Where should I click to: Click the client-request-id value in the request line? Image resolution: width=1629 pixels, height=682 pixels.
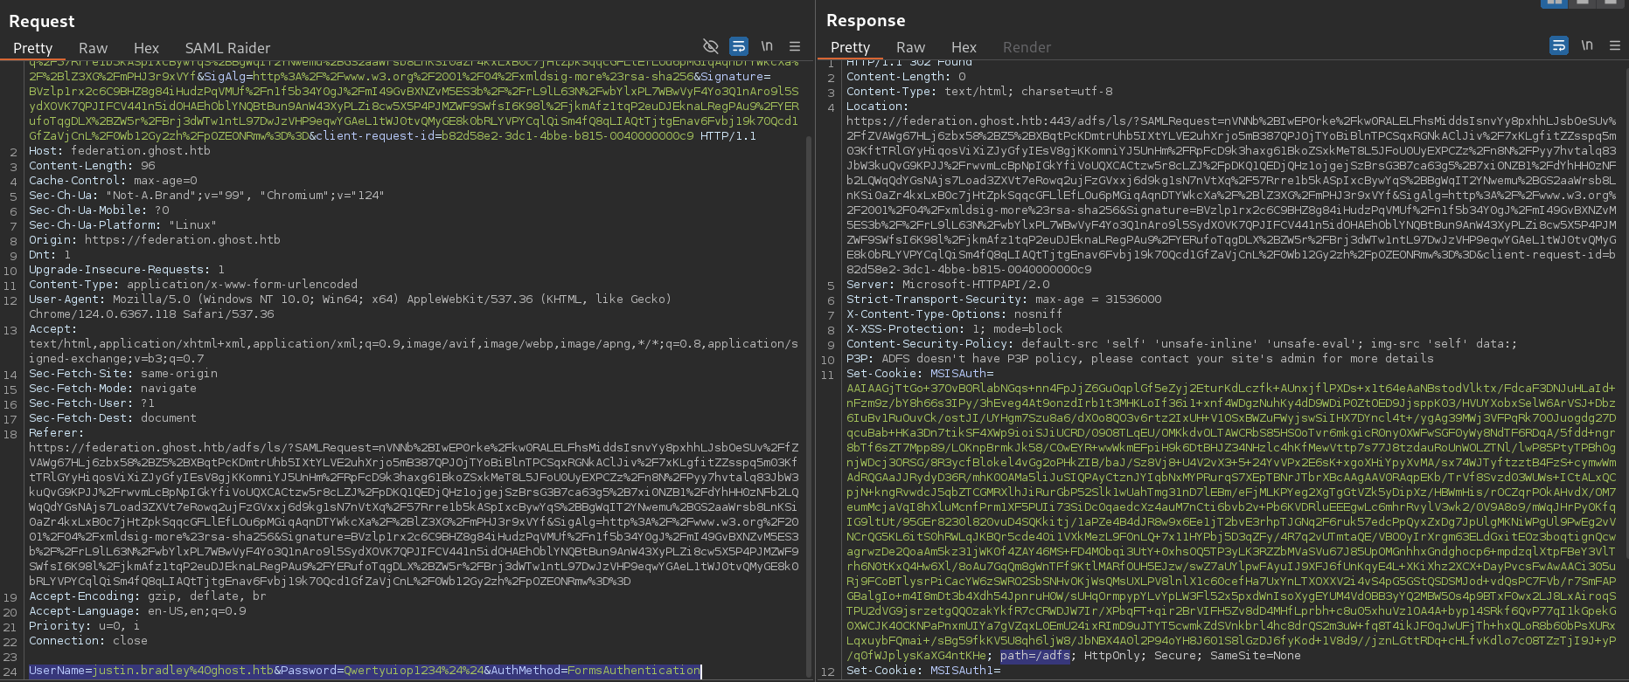pyautogui.click(x=567, y=135)
